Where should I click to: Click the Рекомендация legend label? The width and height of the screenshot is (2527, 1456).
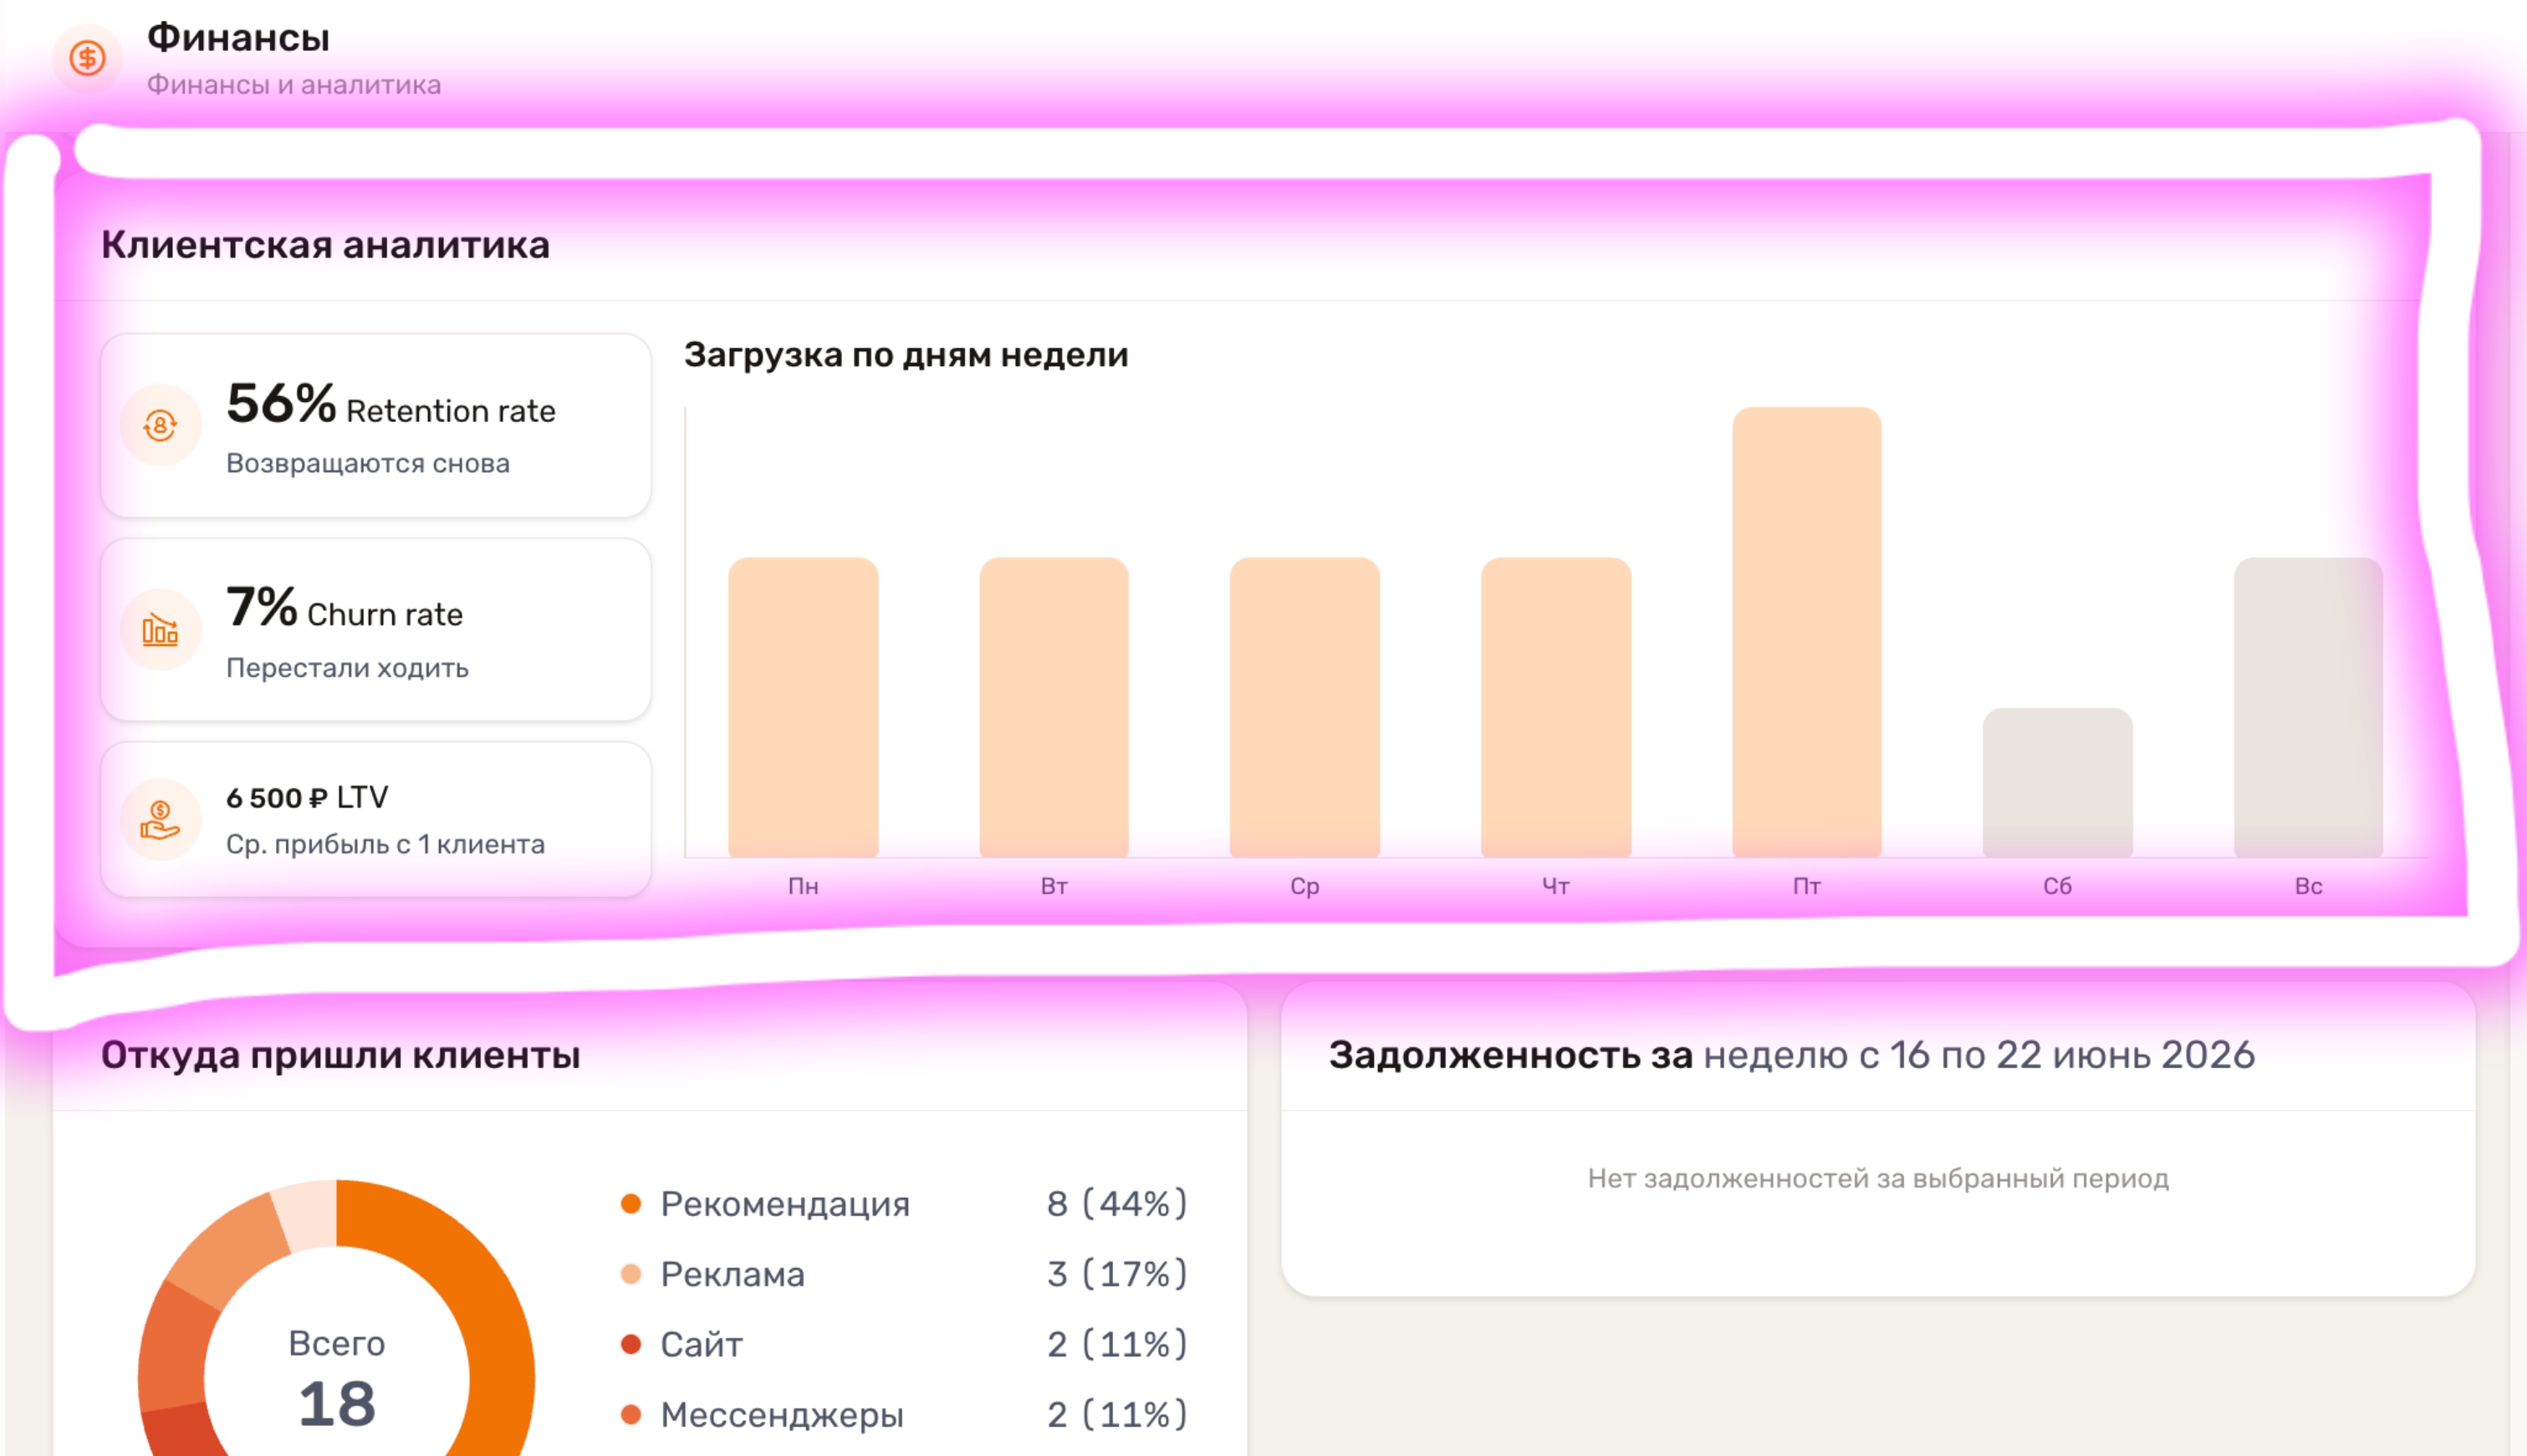785,1204
